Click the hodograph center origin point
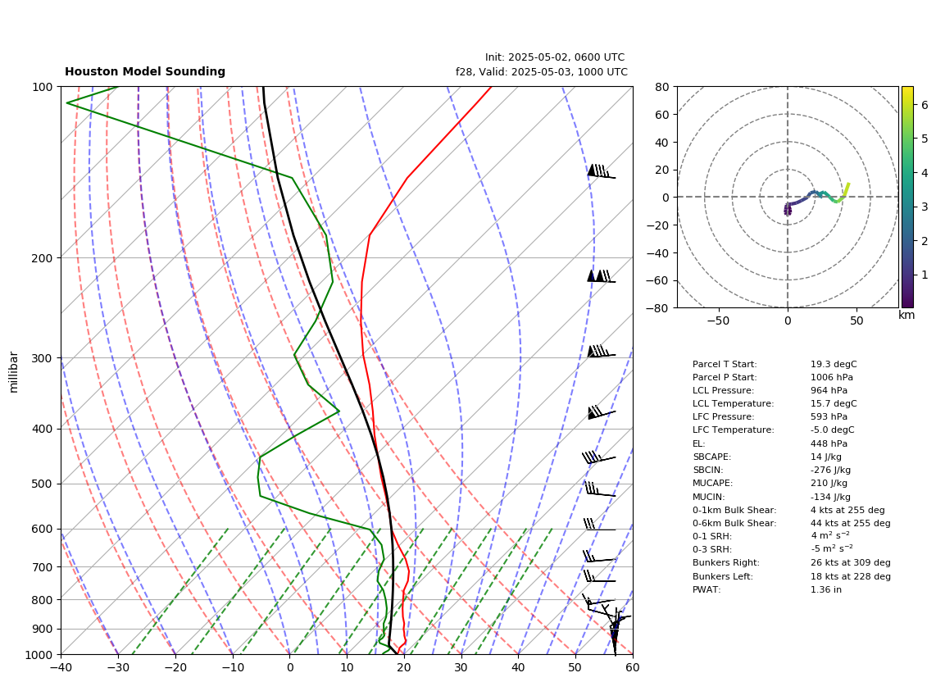This screenshot has width=936, height=682. coord(788,197)
